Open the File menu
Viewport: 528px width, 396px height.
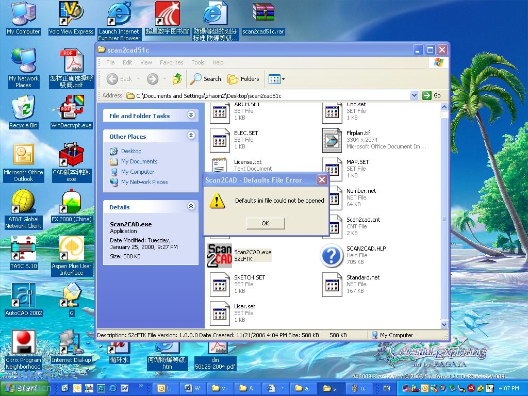(x=110, y=62)
